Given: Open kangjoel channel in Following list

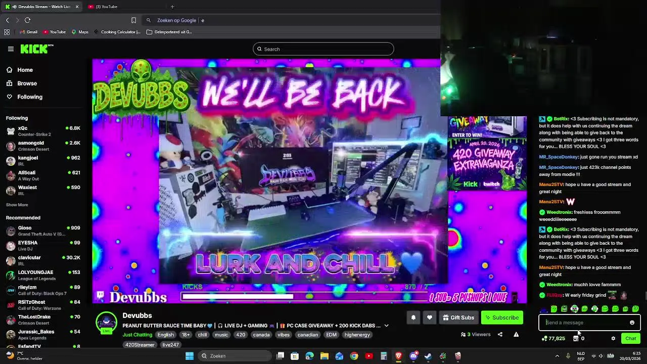Looking at the screenshot, I should click(x=43, y=161).
